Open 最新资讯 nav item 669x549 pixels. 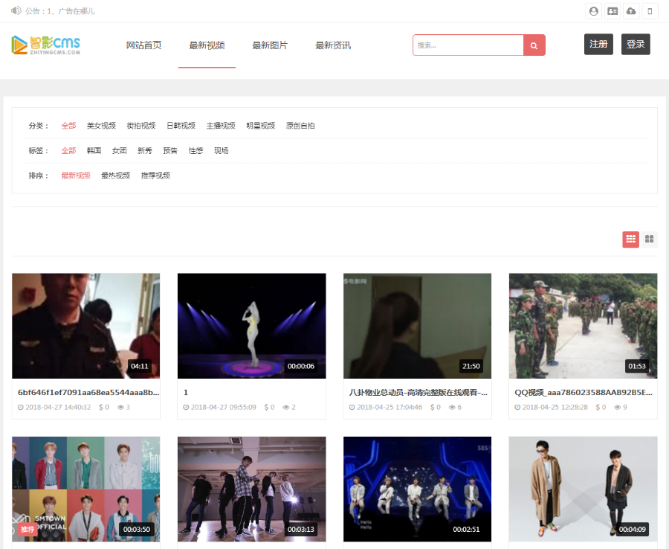(x=333, y=45)
